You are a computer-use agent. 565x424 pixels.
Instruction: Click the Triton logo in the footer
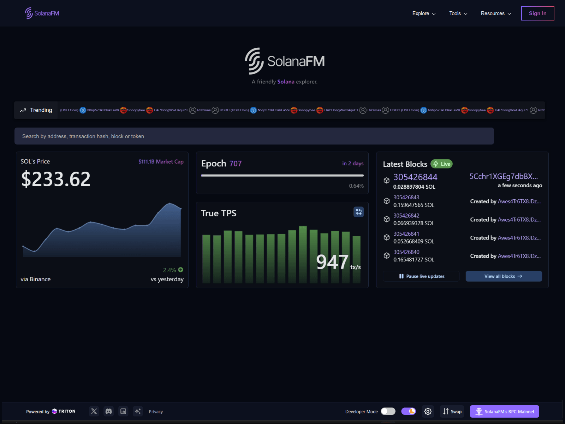click(64, 411)
